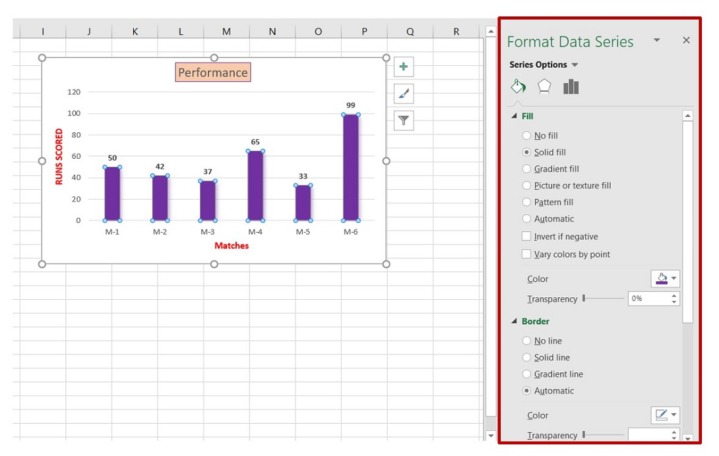Select the Gradient fill radio button
The image size is (719, 456).
coord(526,169)
